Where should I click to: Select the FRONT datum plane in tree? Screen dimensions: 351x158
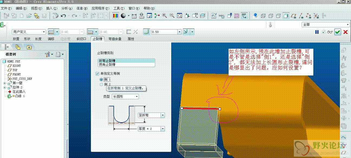[17, 74]
